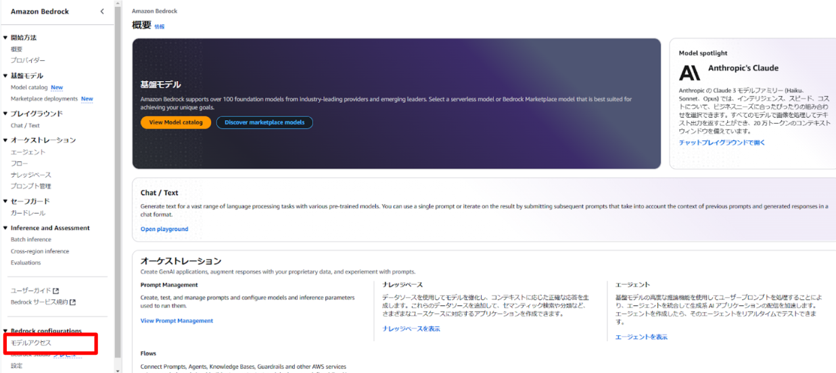Collapse the Inference and Assessment section
This screenshot has width=836, height=373.
click(5, 228)
